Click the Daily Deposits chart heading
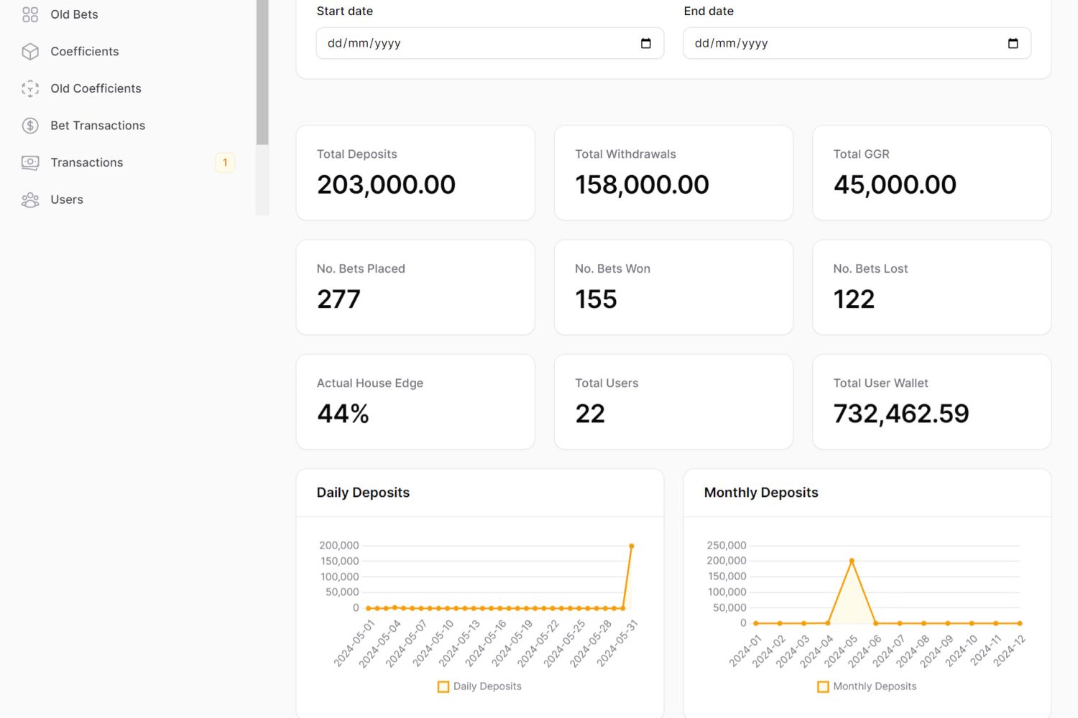 (x=363, y=493)
